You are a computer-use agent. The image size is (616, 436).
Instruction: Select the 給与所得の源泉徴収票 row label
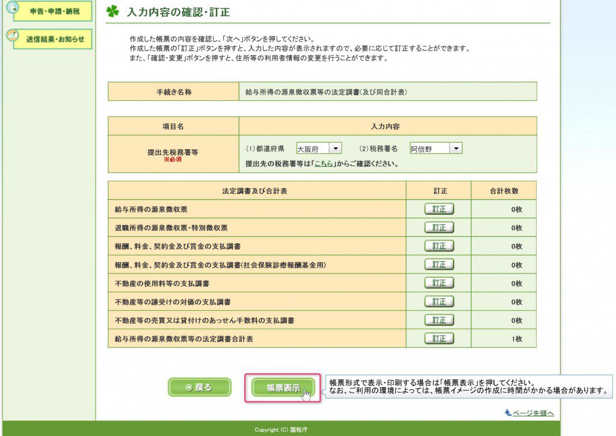point(151,209)
